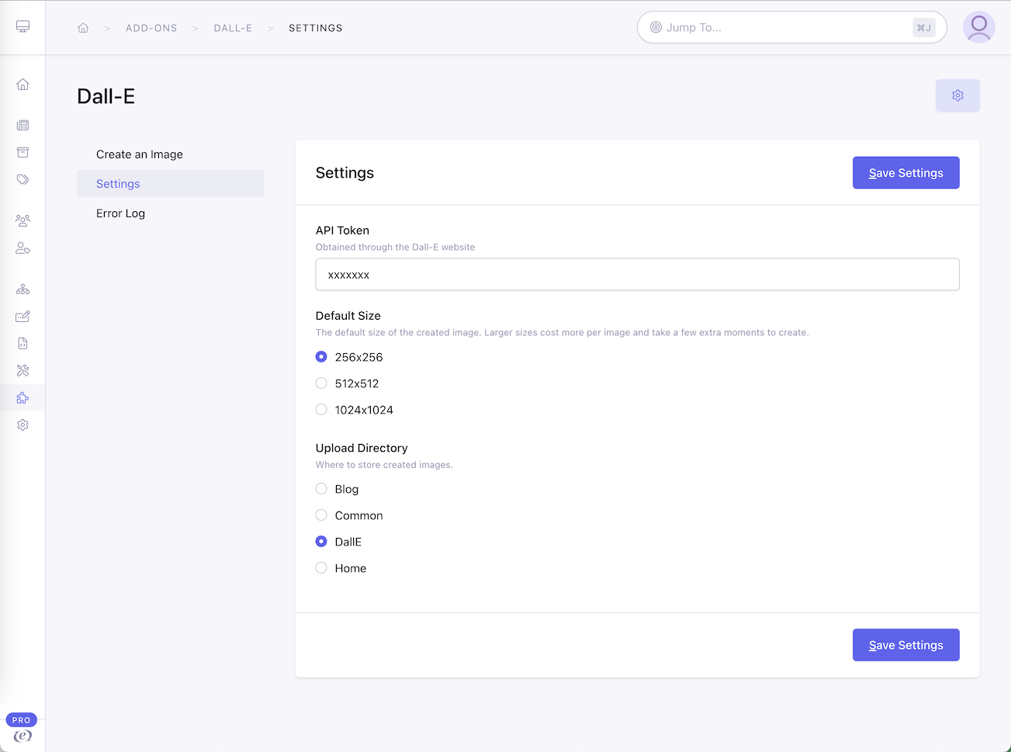Image resolution: width=1011 pixels, height=752 pixels.
Task: Open Roles user-tag icon in sidebar
Action: (x=23, y=248)
